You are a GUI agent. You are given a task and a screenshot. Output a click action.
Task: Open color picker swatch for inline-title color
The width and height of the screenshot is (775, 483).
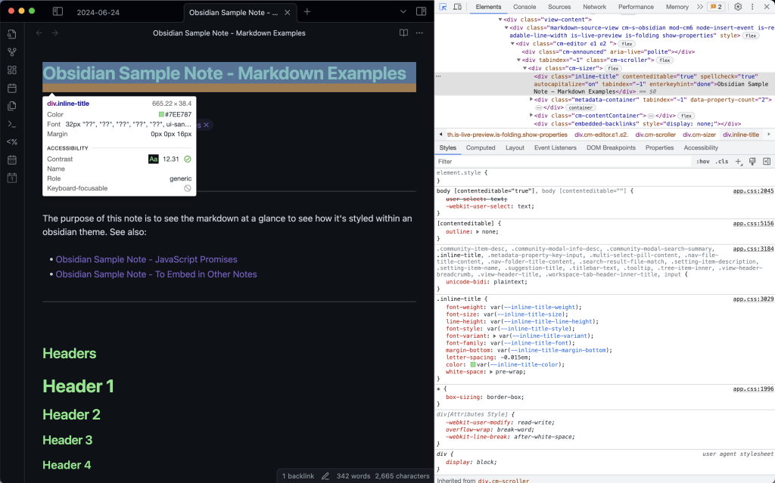point(473,364)
